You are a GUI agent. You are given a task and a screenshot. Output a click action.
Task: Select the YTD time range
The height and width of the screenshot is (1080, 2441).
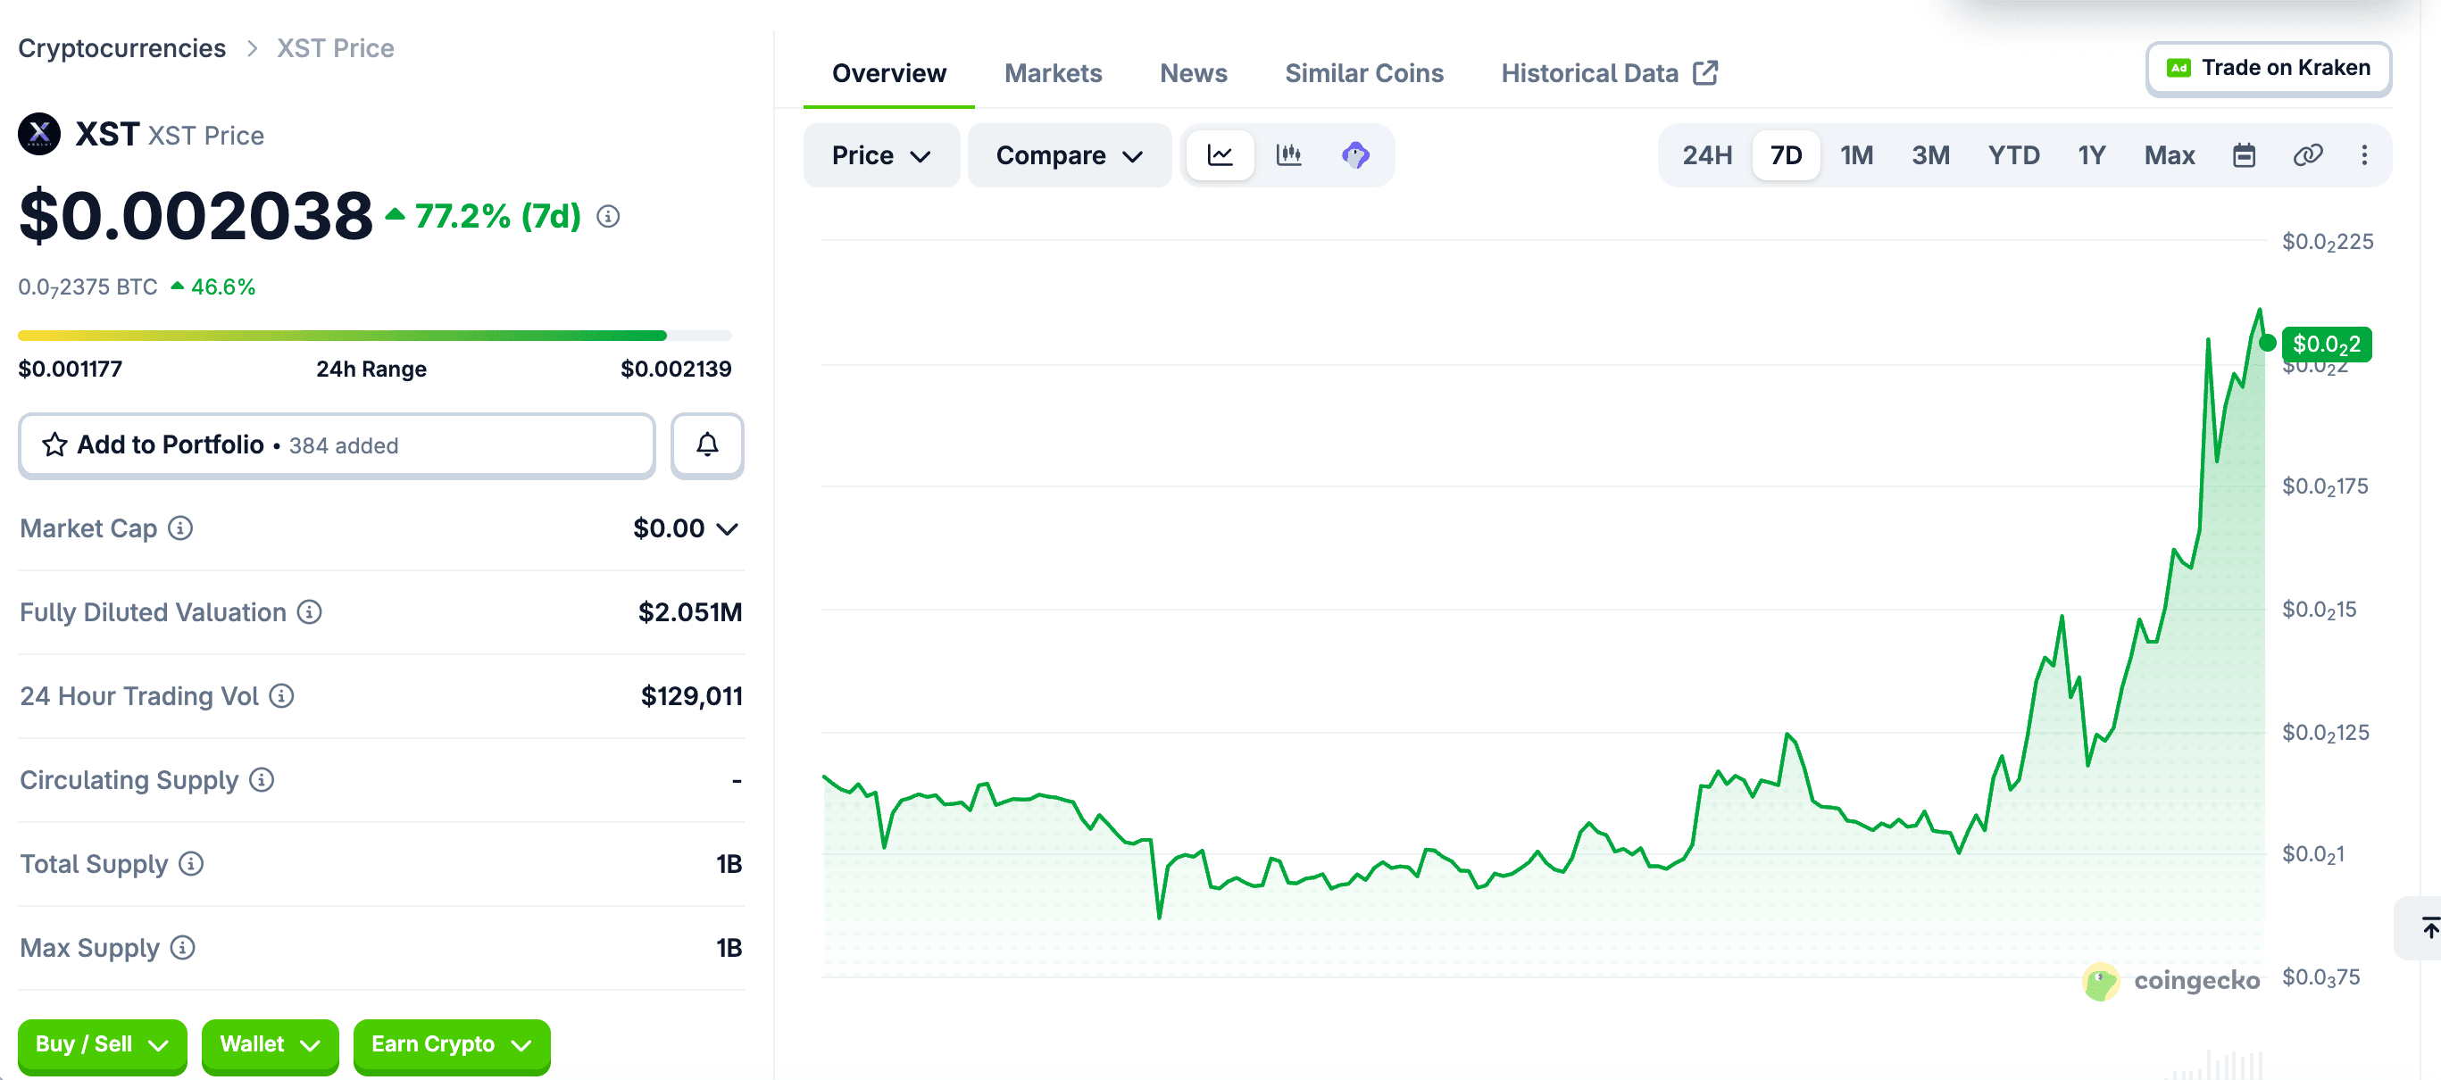click(2013, 155)
